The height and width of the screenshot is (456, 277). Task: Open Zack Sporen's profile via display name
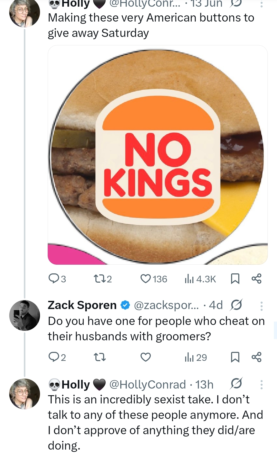coord(82,305)
